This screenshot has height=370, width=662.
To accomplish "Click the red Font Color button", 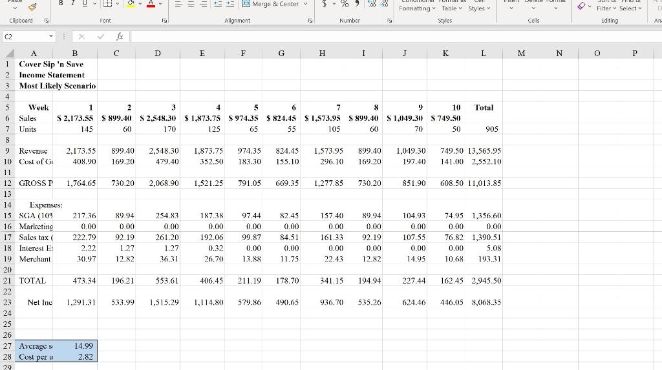I will 151,4.
